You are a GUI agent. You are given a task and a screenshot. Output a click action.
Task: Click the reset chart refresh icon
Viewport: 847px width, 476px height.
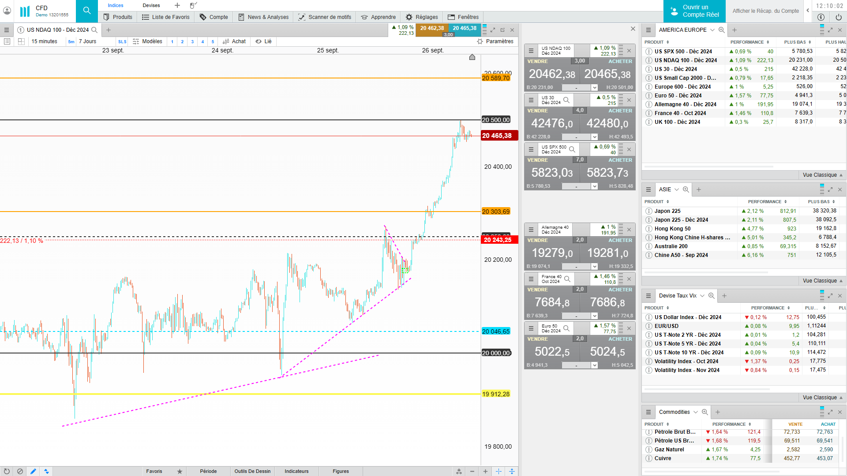[7, 471]
